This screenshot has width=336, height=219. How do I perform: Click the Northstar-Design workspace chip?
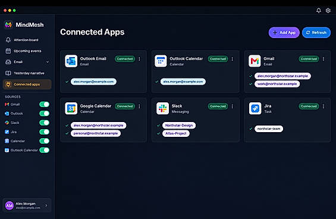(x=179, y=125)
